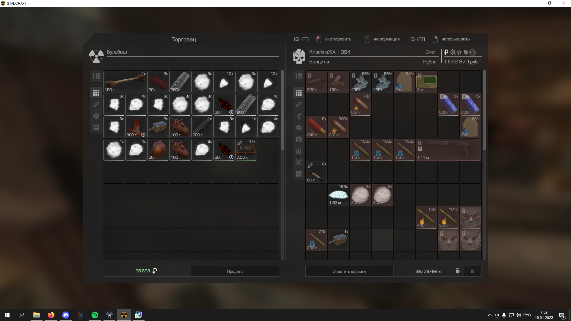The image size is (571, 321).
Task: Select the 163x crystals stack 1,63 кг
Action: (x=338, y=195)
